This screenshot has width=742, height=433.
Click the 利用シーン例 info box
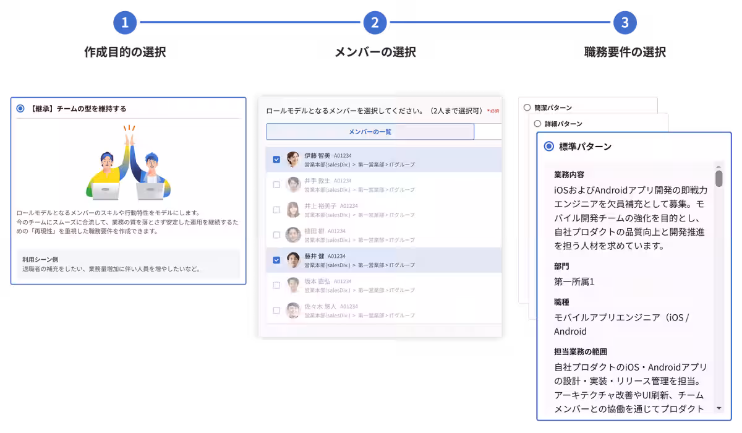[x=128, y=264]
